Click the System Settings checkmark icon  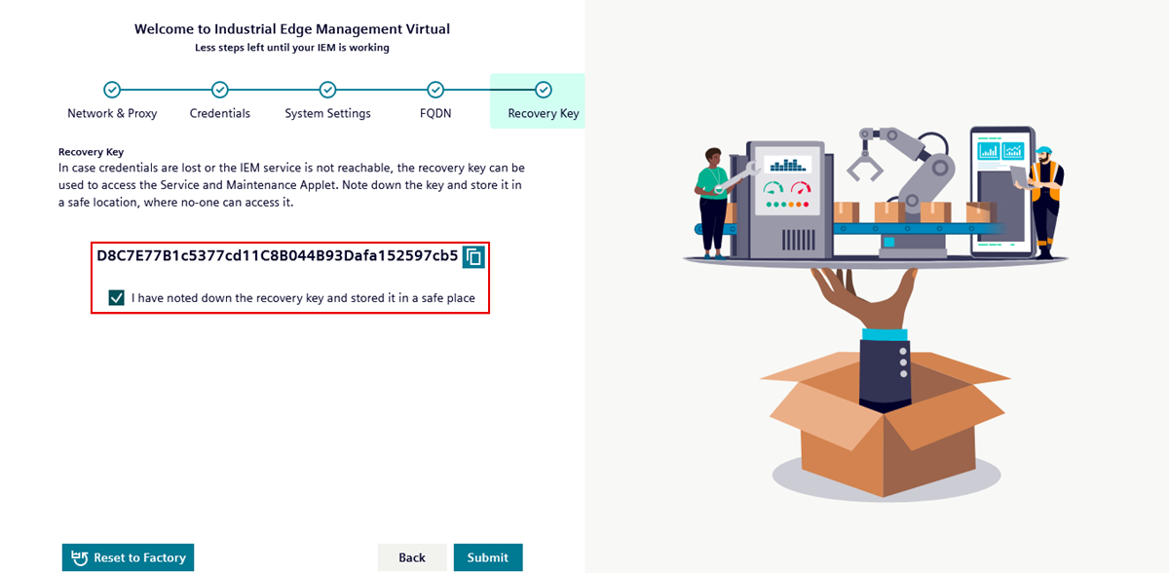tap(328, 88)
